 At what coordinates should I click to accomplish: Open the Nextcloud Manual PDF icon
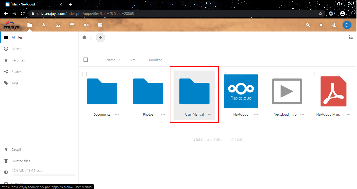click(x=334, y=91)
